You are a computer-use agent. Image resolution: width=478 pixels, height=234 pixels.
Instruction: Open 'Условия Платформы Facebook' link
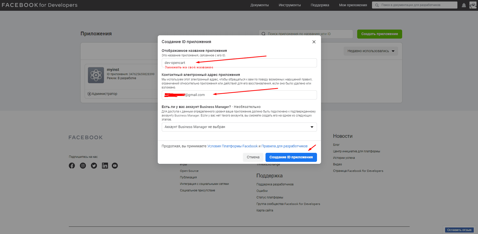point(232,146)
